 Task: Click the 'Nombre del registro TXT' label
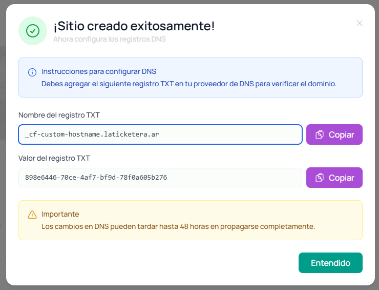pos(59,115)
